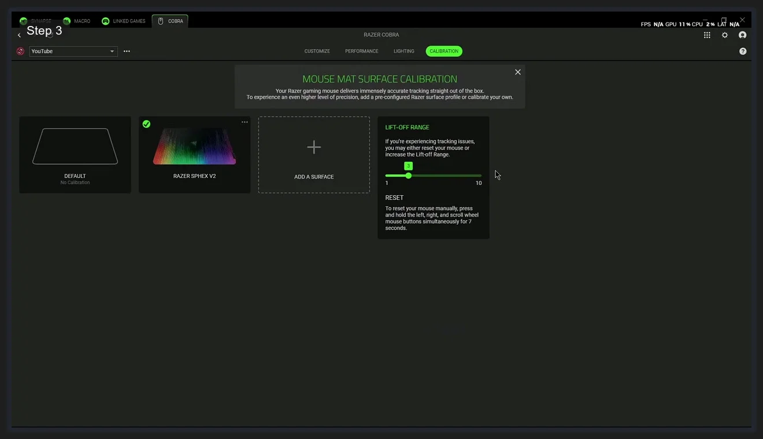Screen dimensions: 763x439
Task: Switch to the Performance tab
Action: pyautogui.click(x=361, y=51)
